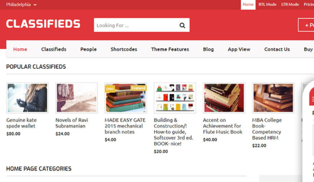The width and height of the screenshot is (314, 182).
Task: Open the App View menu item
Action: (x=239, y=49)
